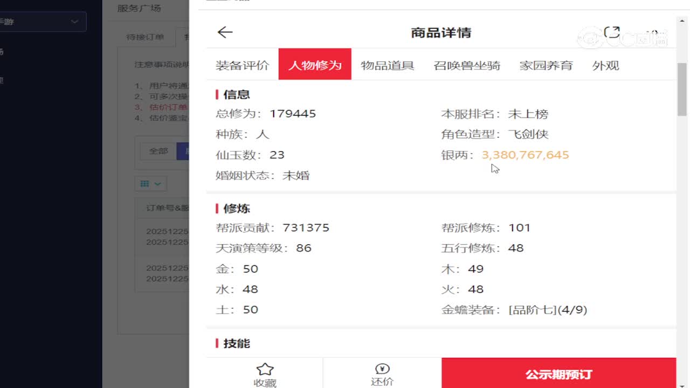Viewport: 690px width, 388px height.
Task: Click the 种族：人 entry
Action: point(242,134)
